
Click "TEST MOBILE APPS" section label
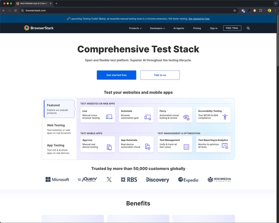point(91,133)
